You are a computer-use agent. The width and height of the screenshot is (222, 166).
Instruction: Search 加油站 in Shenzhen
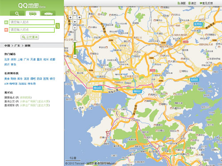pos(23,84)
